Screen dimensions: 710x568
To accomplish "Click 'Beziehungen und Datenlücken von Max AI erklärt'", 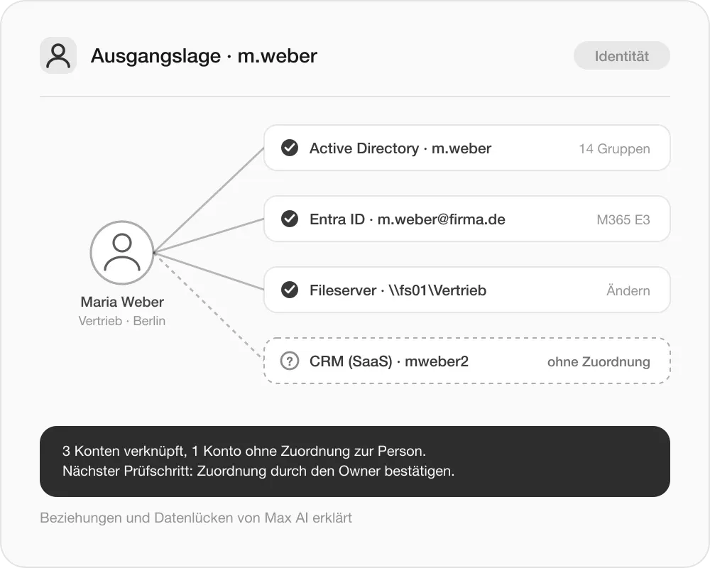I will [x=196, y=518].
